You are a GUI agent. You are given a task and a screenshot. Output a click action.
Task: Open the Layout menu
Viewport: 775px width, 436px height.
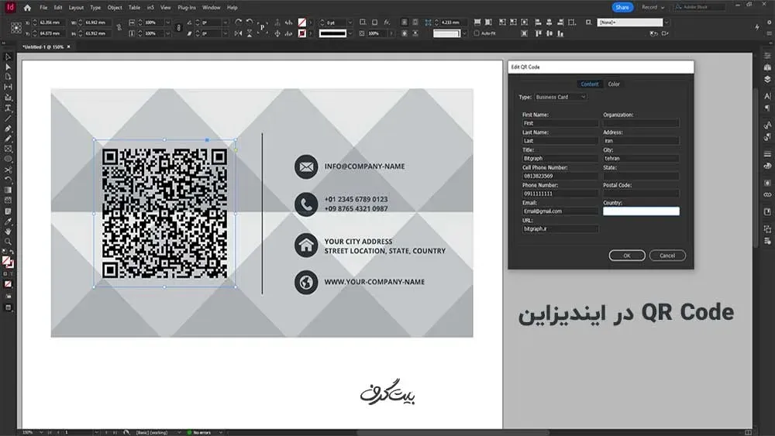pos(76,8)
